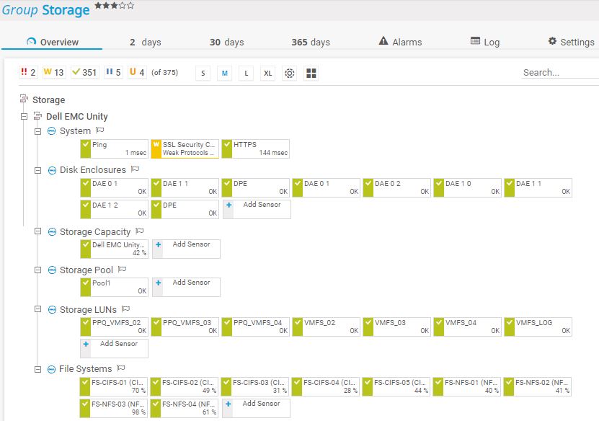Open the Log tab
Image resolution: width=599 pixels, height=421 pixels.
(485, 42)
